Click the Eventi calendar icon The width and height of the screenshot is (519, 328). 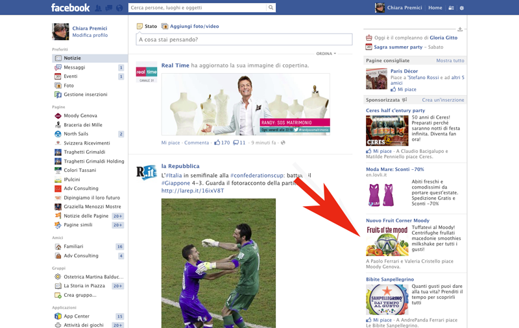58,76
